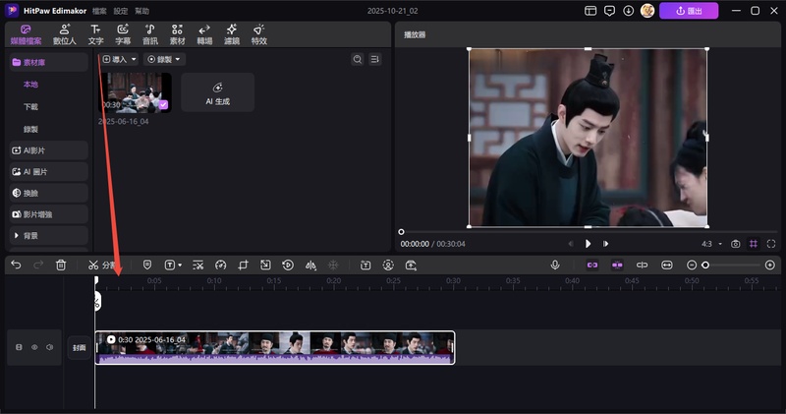Toggle the video track eye visibility
The height and width of the screenshot is (414, 786).
(x=33, y=347)
